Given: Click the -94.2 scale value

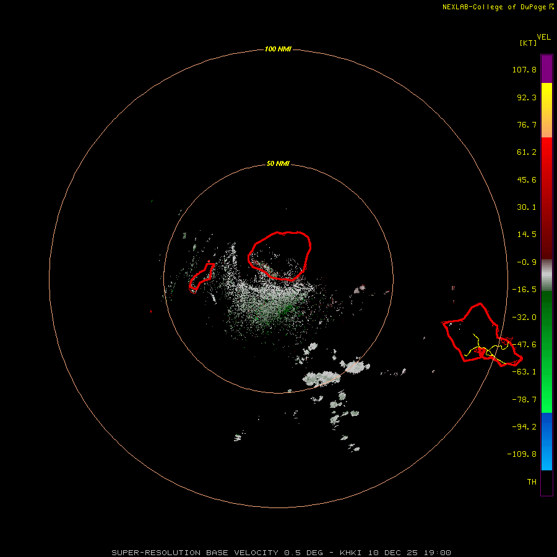Looking at the screenshot, I should coord(524,426).
